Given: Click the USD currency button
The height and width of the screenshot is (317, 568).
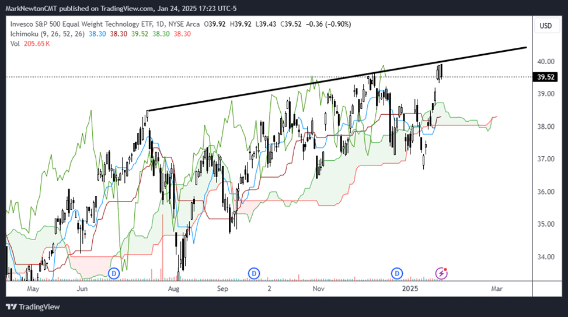Looking at the screenshot, I should point(546,26).
